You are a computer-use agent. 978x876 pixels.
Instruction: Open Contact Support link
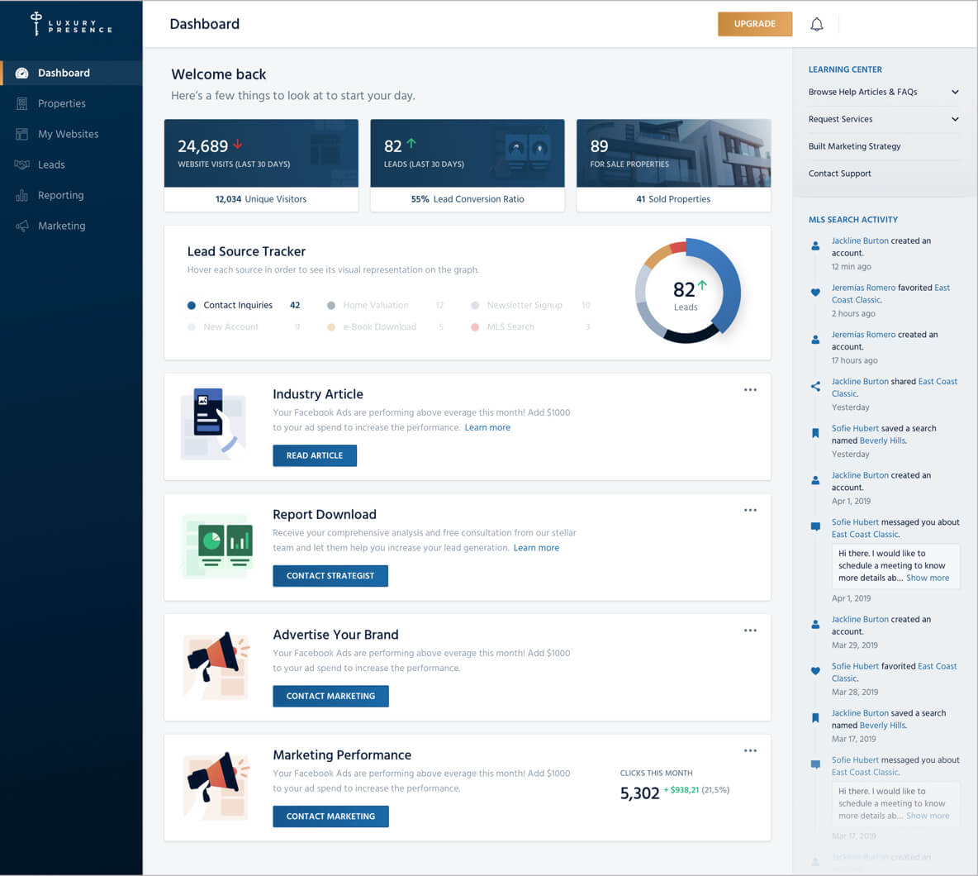839,174
